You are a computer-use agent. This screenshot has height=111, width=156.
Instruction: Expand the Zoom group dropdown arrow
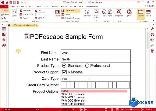tap(14, 21)
